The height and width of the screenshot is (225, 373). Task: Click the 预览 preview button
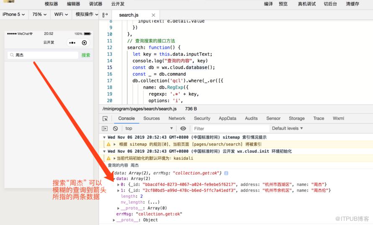283,4
